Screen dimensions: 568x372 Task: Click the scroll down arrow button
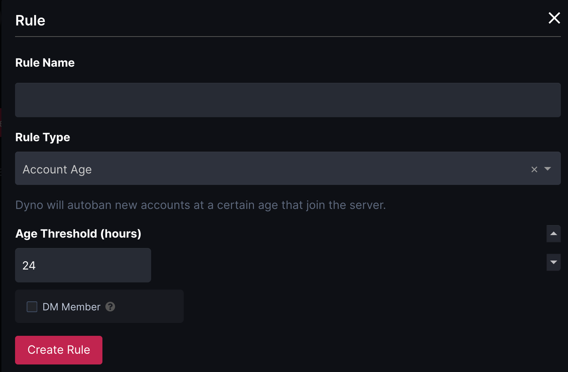(x=554, y=262)
